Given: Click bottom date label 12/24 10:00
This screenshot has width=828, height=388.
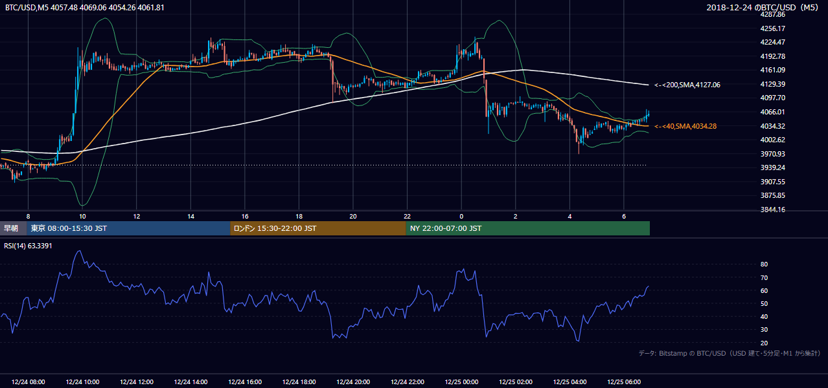Looking at the screenshot, I should click(x=82, y=382).
